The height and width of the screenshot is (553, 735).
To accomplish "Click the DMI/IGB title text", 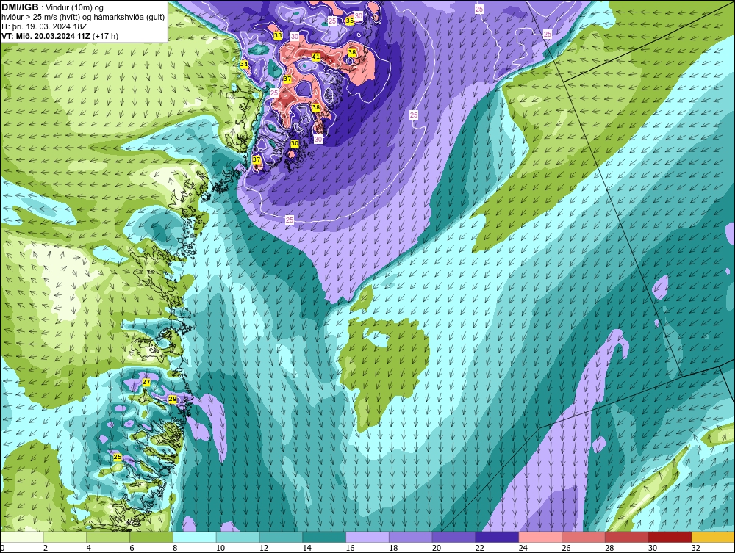I will click(x=20, y=7).
